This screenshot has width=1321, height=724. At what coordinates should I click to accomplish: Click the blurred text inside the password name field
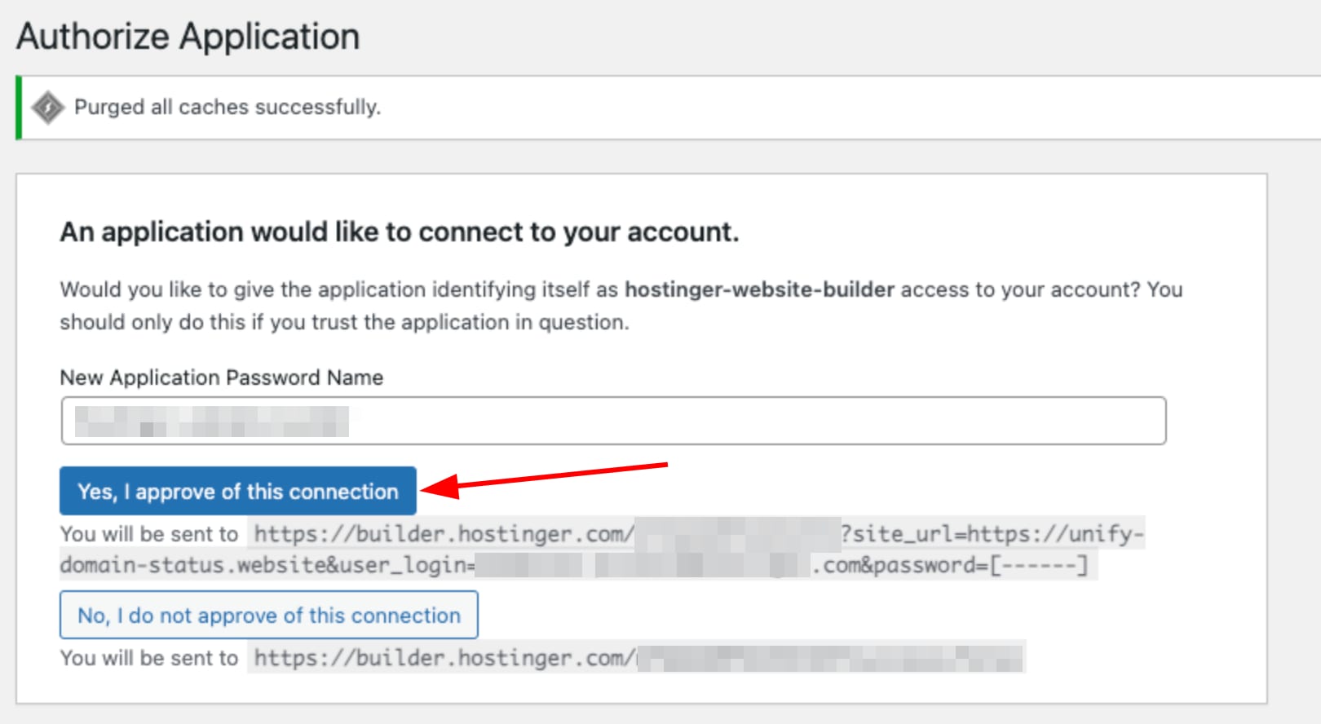pos(211,422)
